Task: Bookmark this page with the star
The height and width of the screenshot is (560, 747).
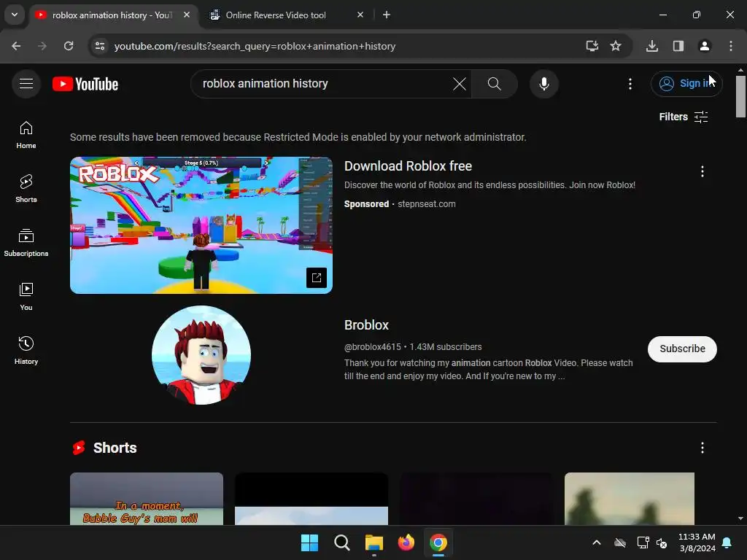Action: pyautogui.click(x=616, y=46)
